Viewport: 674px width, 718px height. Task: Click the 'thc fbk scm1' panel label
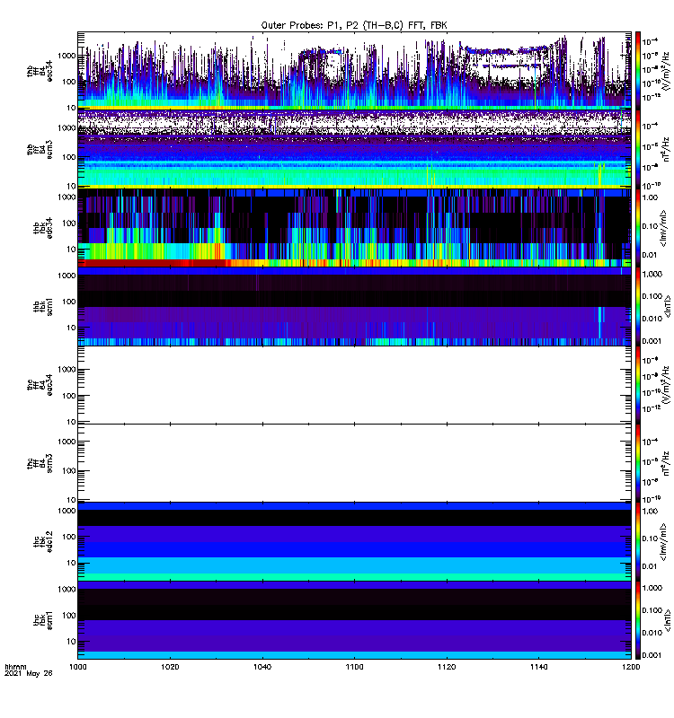(43, 620)
